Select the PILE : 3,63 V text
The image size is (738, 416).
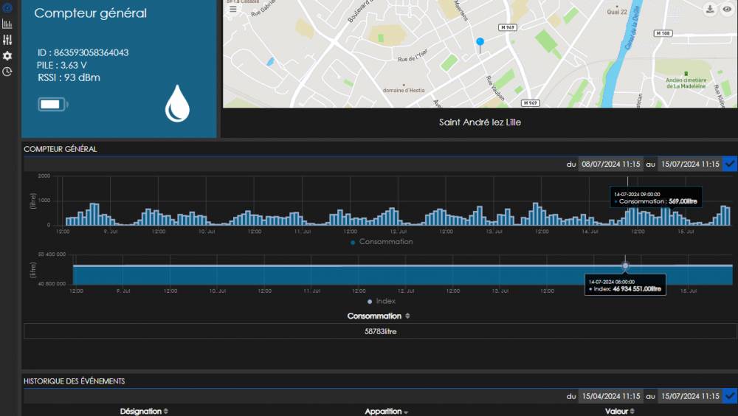[x=62, y=65]
